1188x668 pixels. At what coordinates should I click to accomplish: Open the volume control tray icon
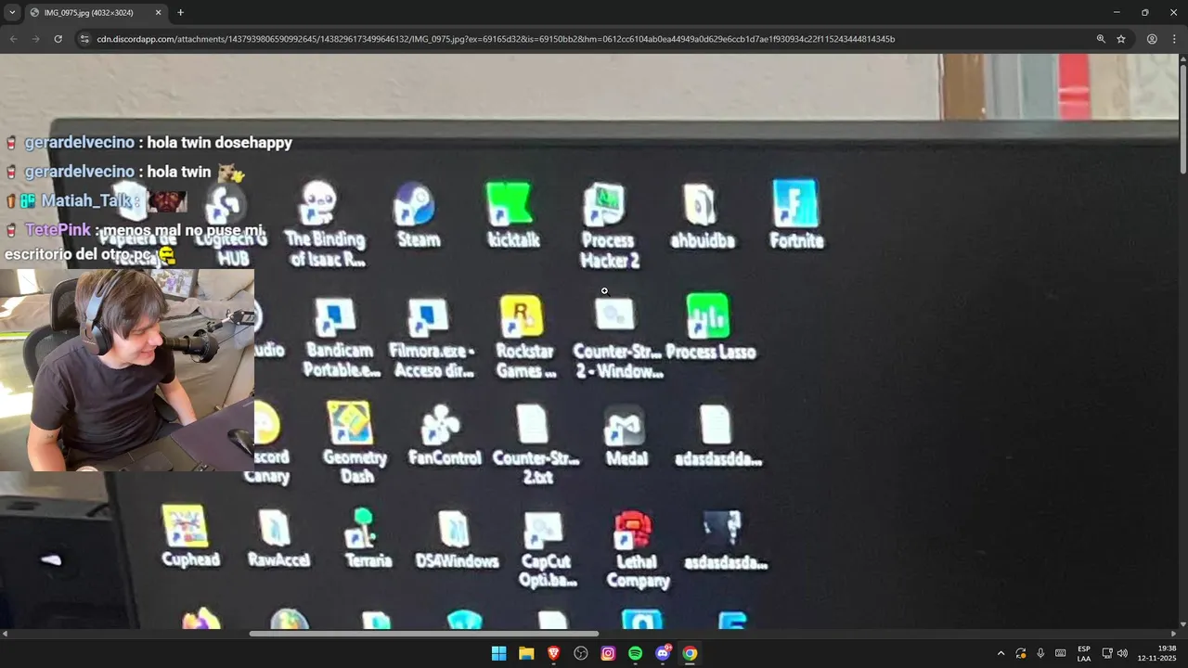click(1122, 653)
